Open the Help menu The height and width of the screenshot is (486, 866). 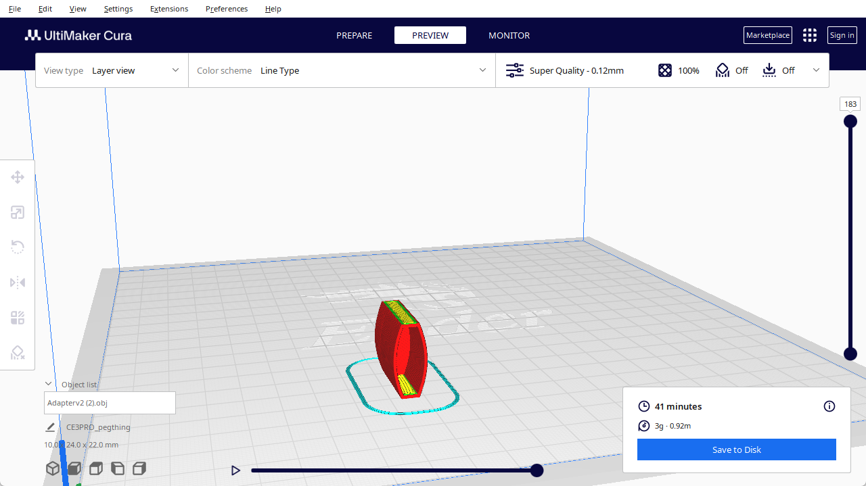[273, 9]
